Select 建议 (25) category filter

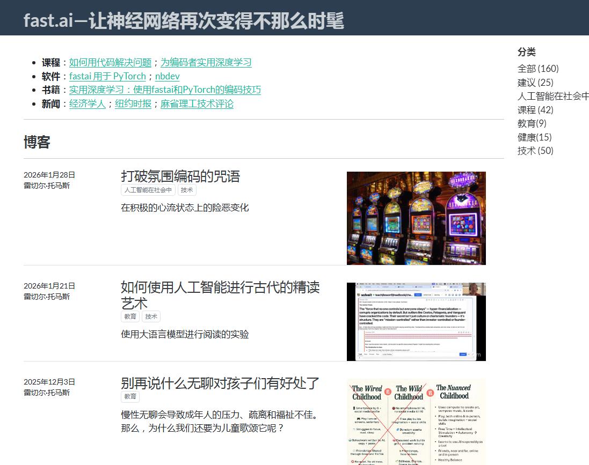(535, 83)
